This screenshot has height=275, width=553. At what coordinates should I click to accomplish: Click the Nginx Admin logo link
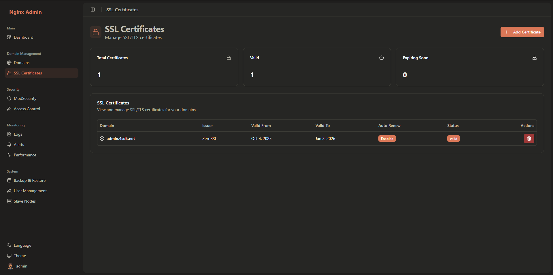[x=25, y=12]
